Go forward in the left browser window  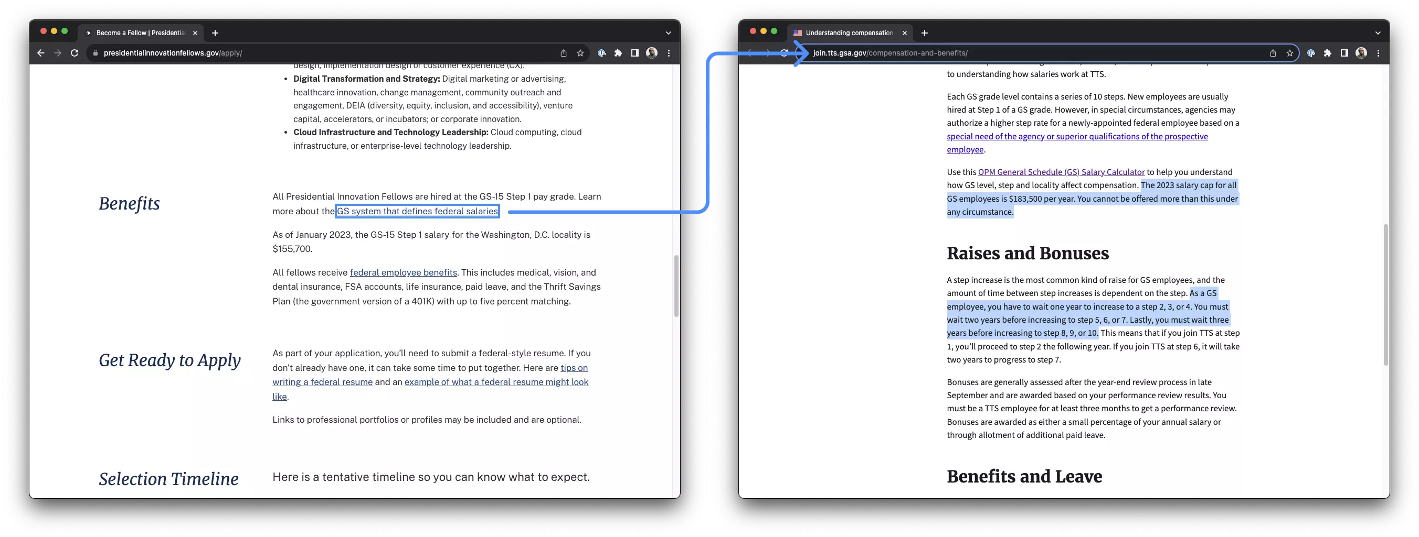pos(58,53)
